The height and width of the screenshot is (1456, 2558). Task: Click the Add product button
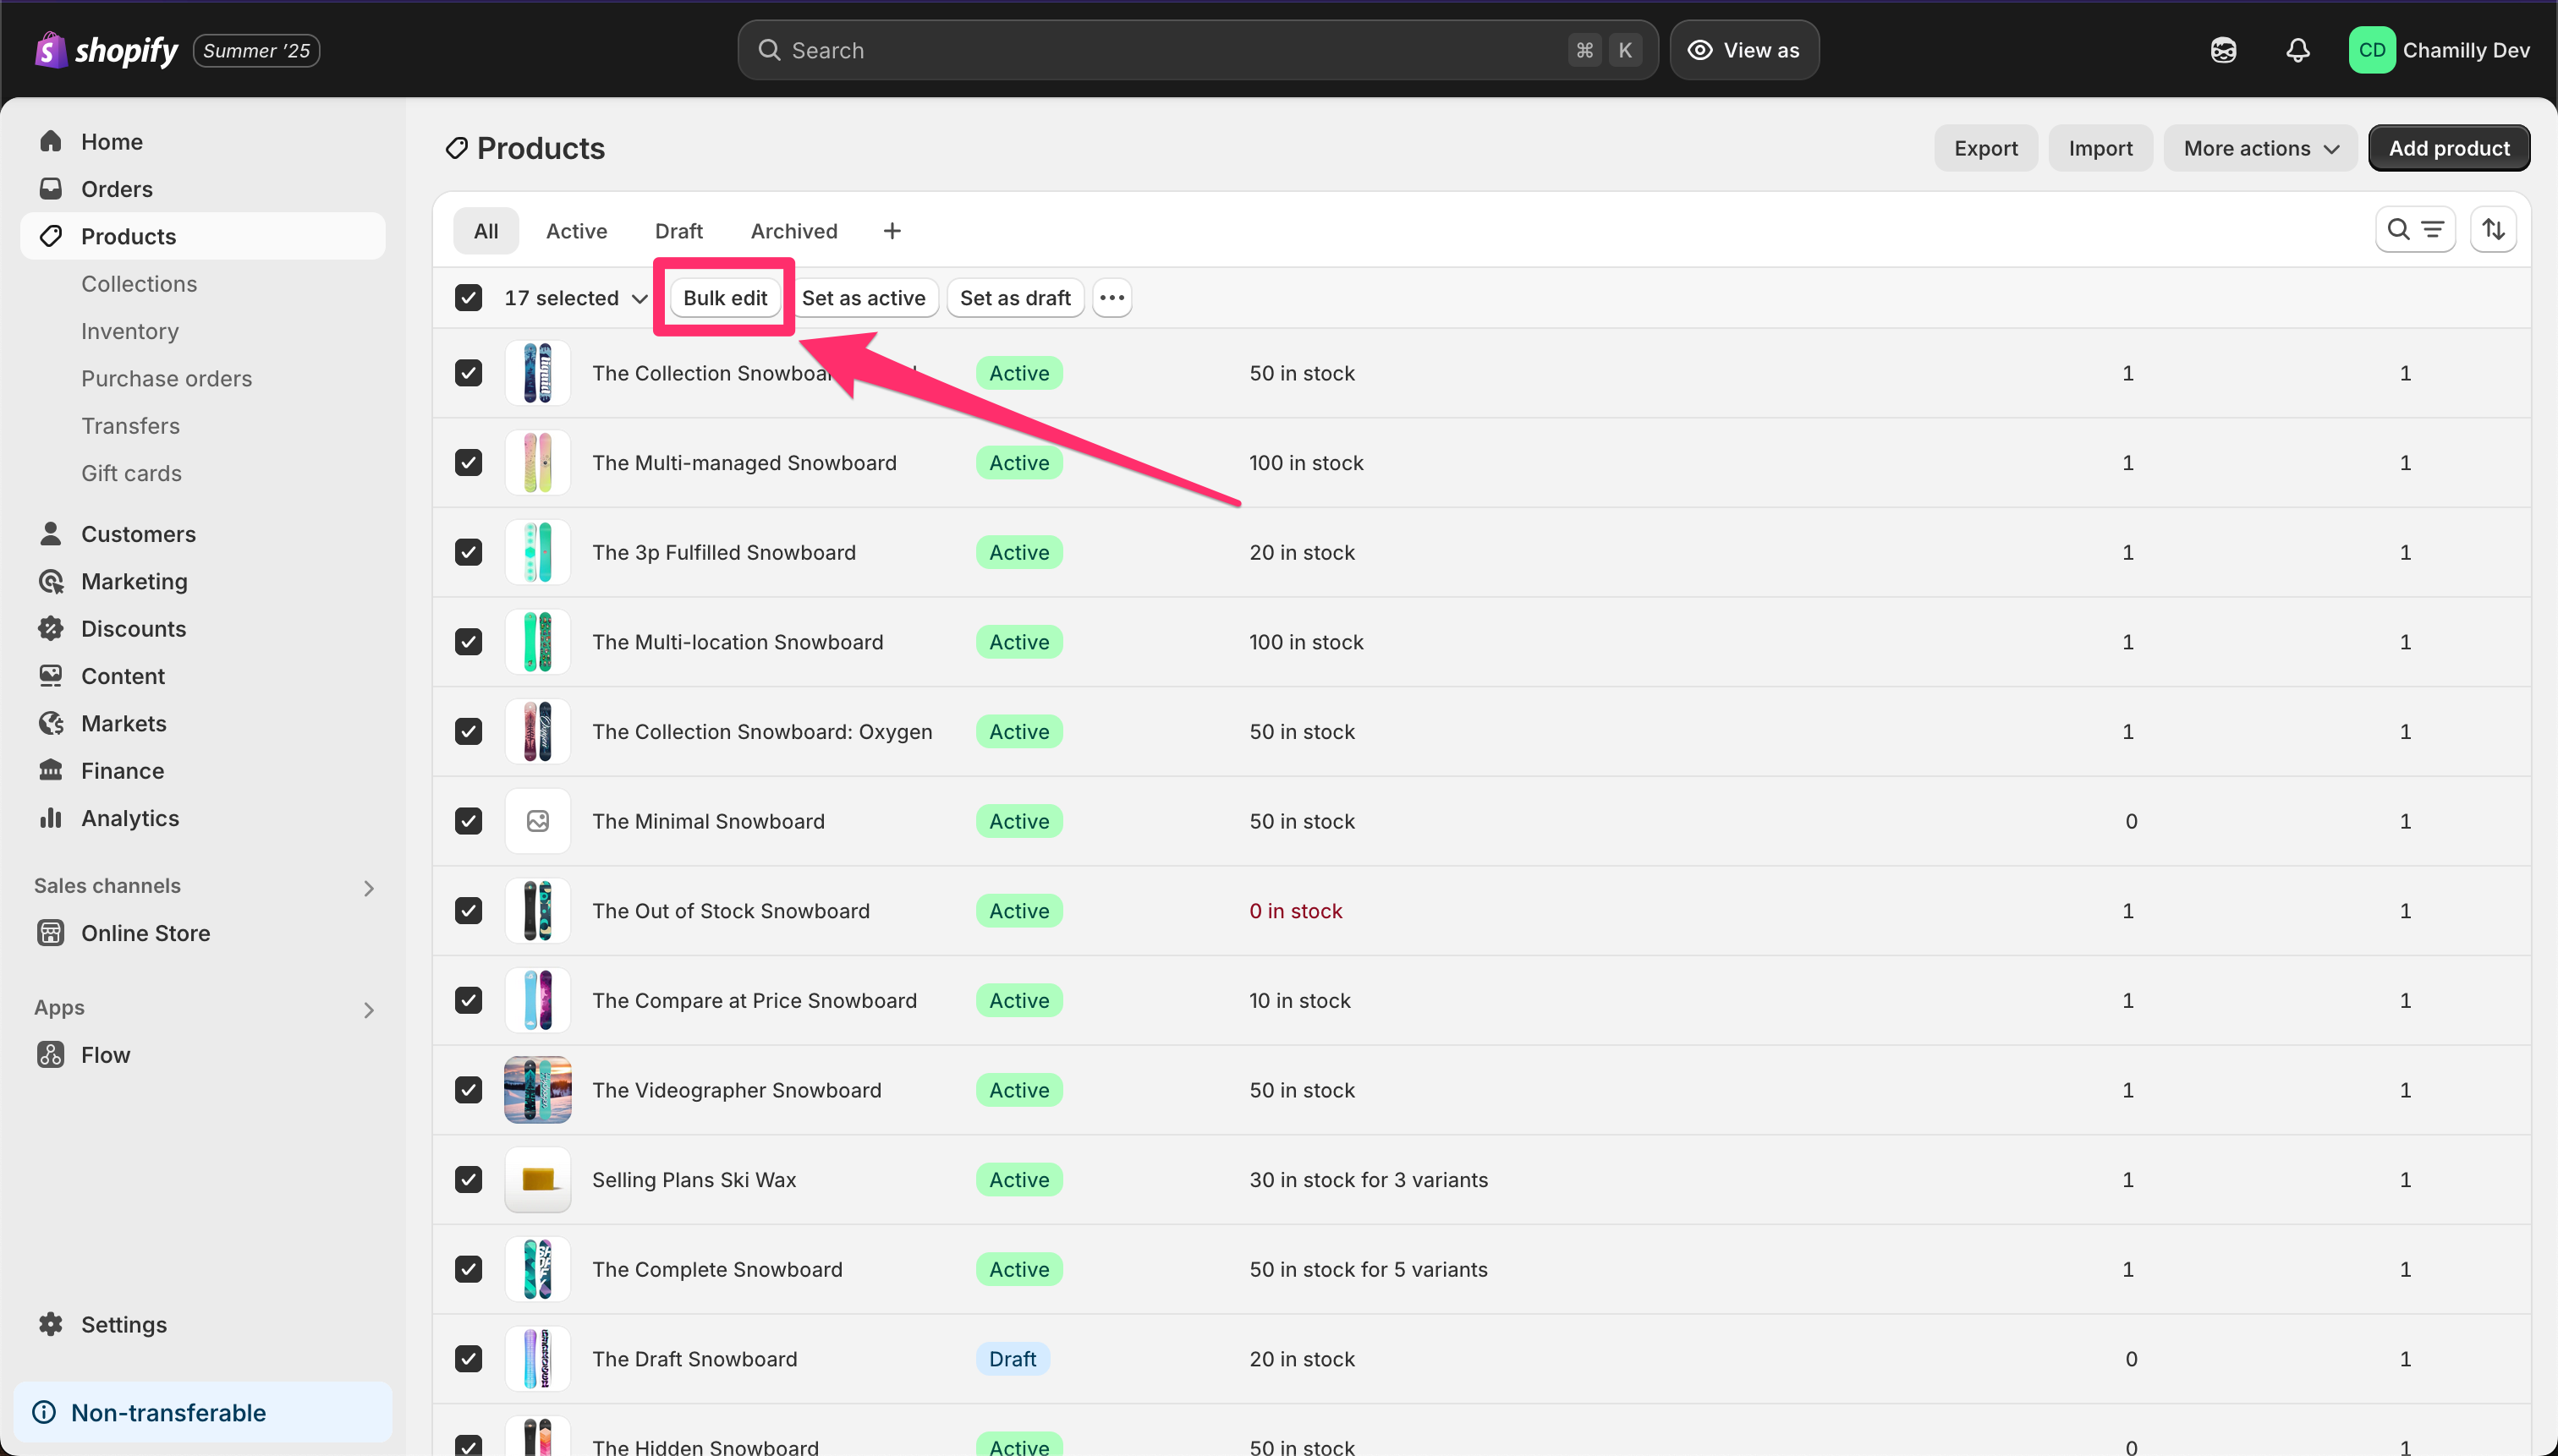[2449, 148]
